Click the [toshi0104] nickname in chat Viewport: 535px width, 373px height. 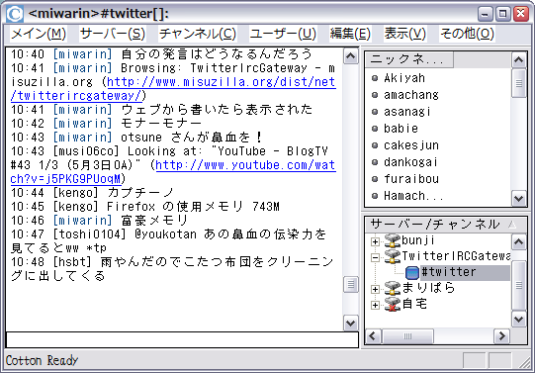point(90,234)
